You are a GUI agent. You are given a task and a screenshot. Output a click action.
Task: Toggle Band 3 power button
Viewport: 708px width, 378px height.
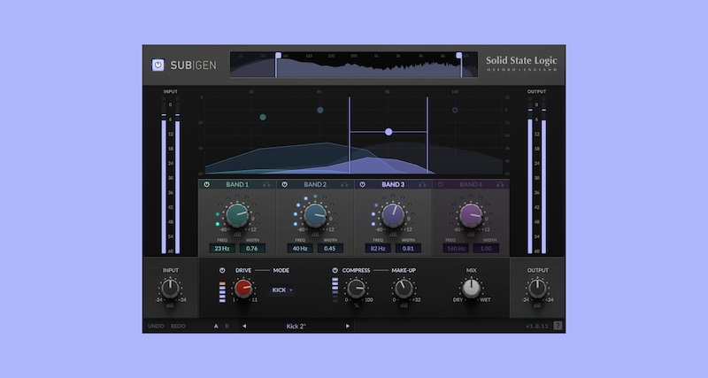362,184
